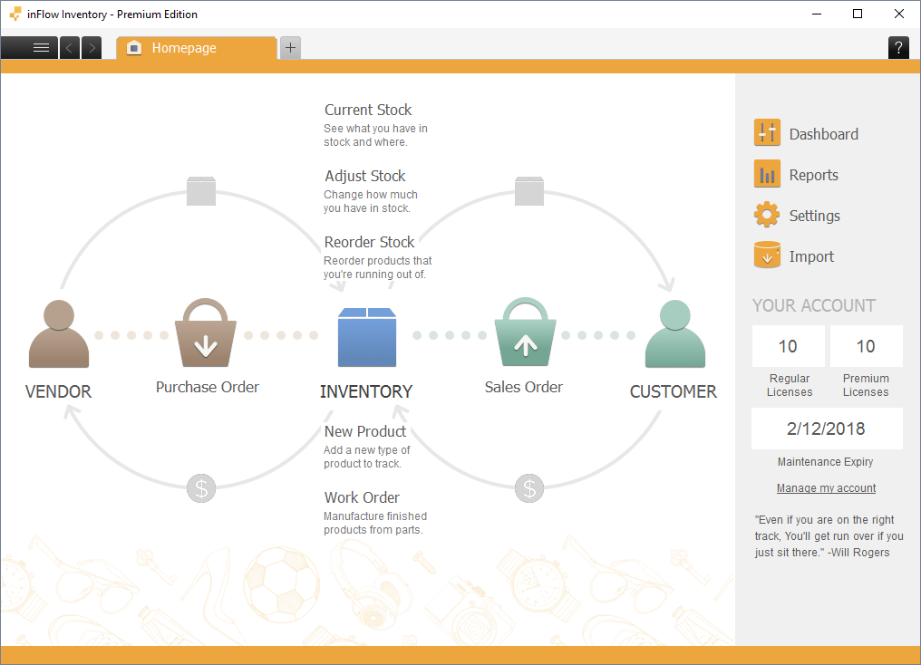Open the Sales Order bag icon

click(525, 333)
